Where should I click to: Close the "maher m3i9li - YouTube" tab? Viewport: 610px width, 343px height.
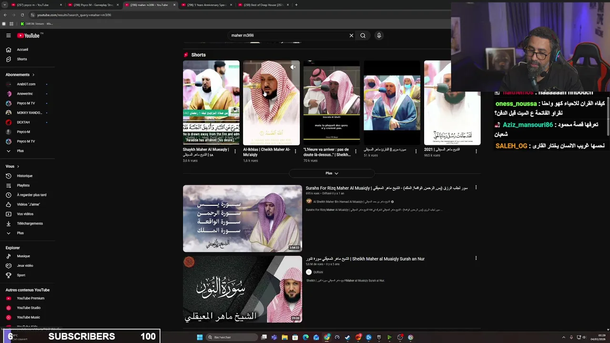[174, 5]
